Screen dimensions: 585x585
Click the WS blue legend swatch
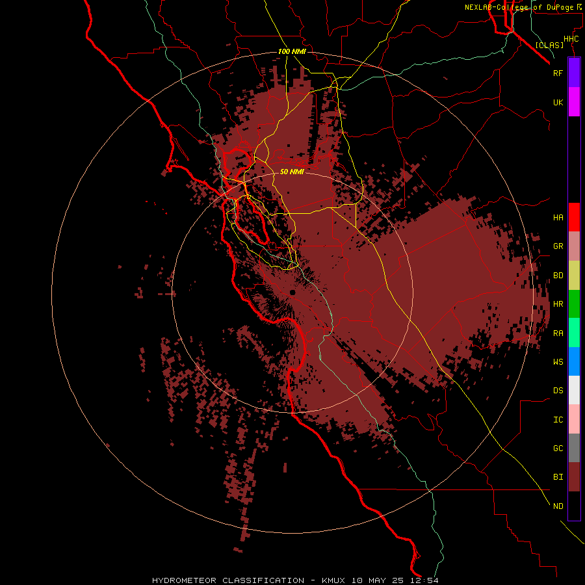tap(574, 361)
